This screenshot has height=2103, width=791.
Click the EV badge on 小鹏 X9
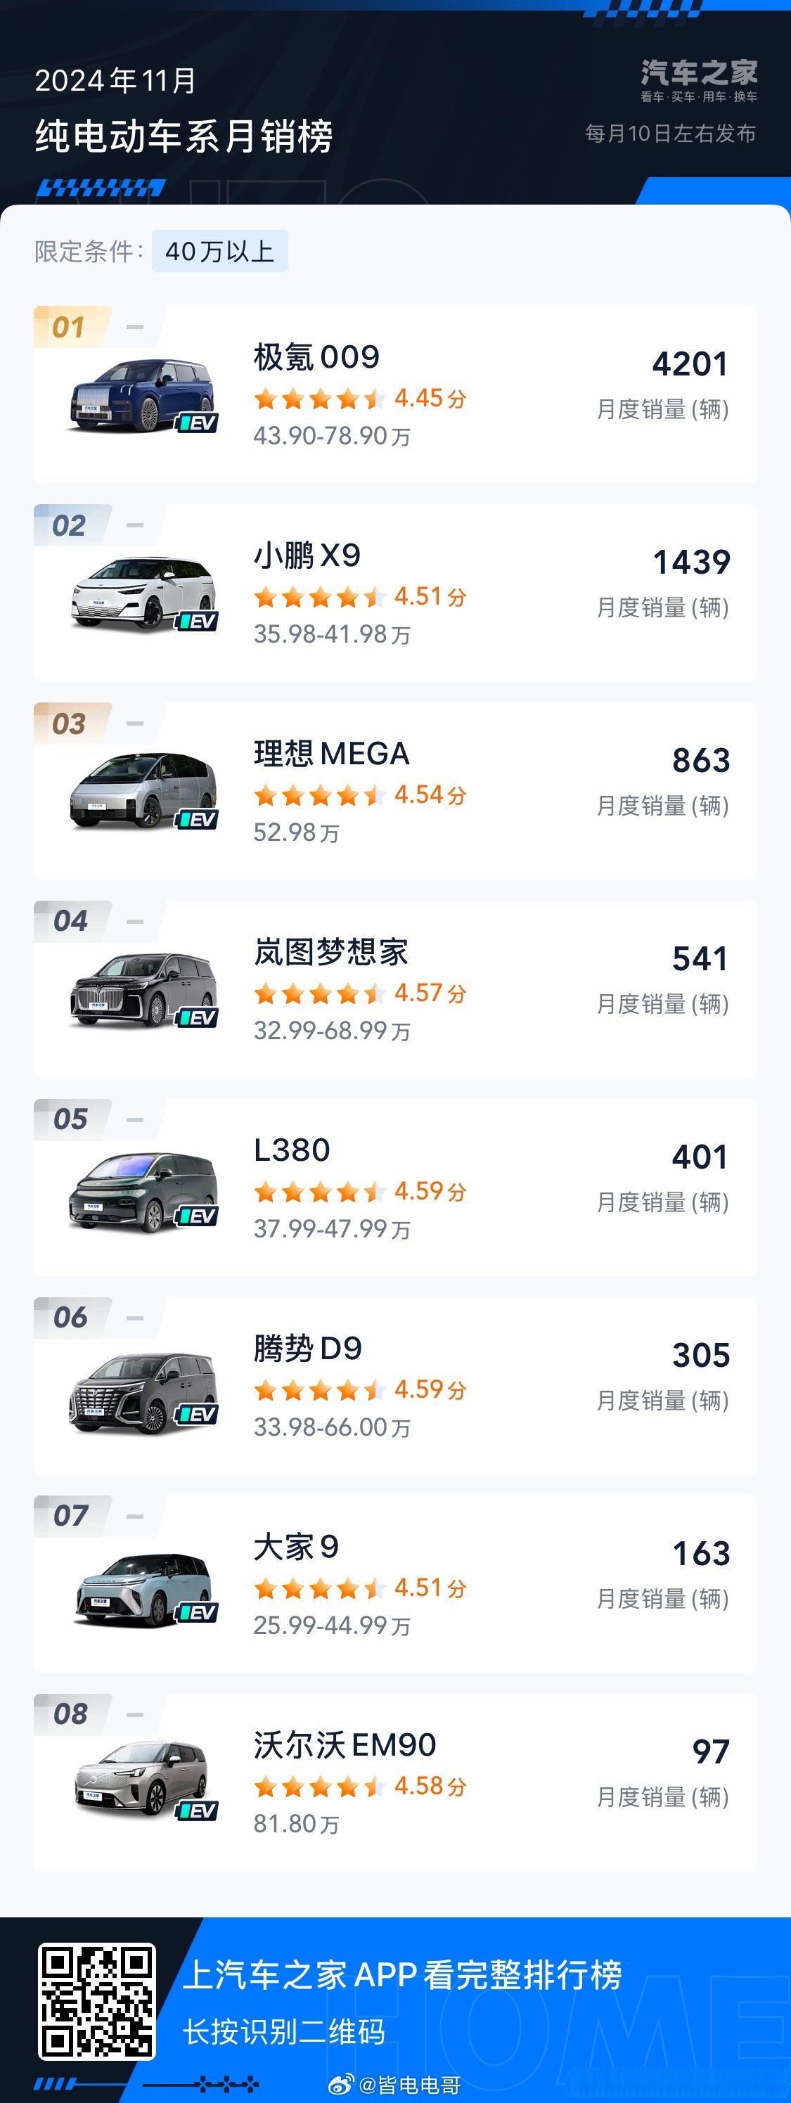tap(197, 622)
